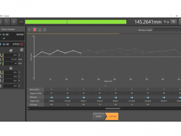Click the Run # (of 2) row header
This screenshot has height=136, width=181.
pos(36,90)
